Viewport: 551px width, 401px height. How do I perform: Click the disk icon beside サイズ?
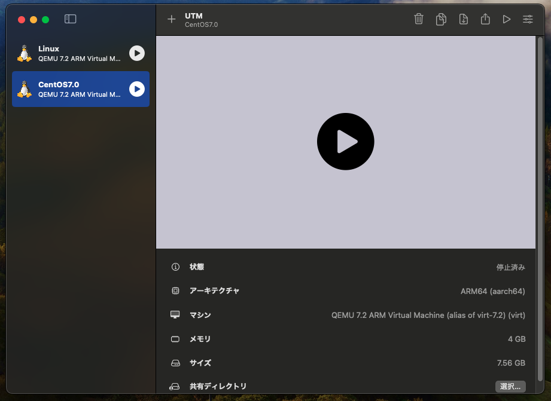coord(174,363)
